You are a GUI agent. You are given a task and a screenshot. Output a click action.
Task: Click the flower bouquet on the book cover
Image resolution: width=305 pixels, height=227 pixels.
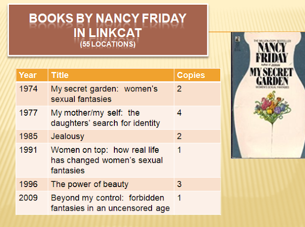(272, 107)
